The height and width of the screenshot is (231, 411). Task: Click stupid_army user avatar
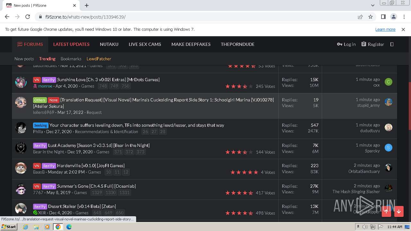(x=389, y=102)
